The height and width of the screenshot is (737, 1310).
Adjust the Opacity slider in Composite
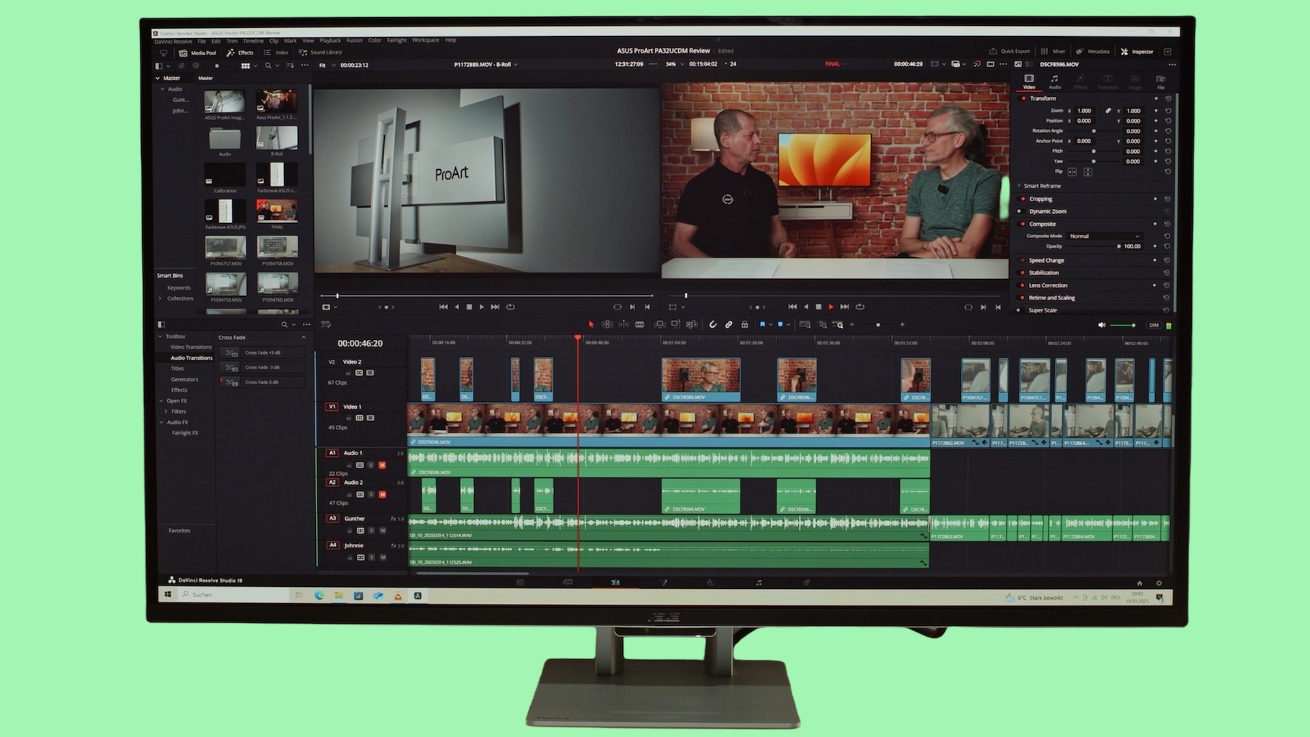1093,246
